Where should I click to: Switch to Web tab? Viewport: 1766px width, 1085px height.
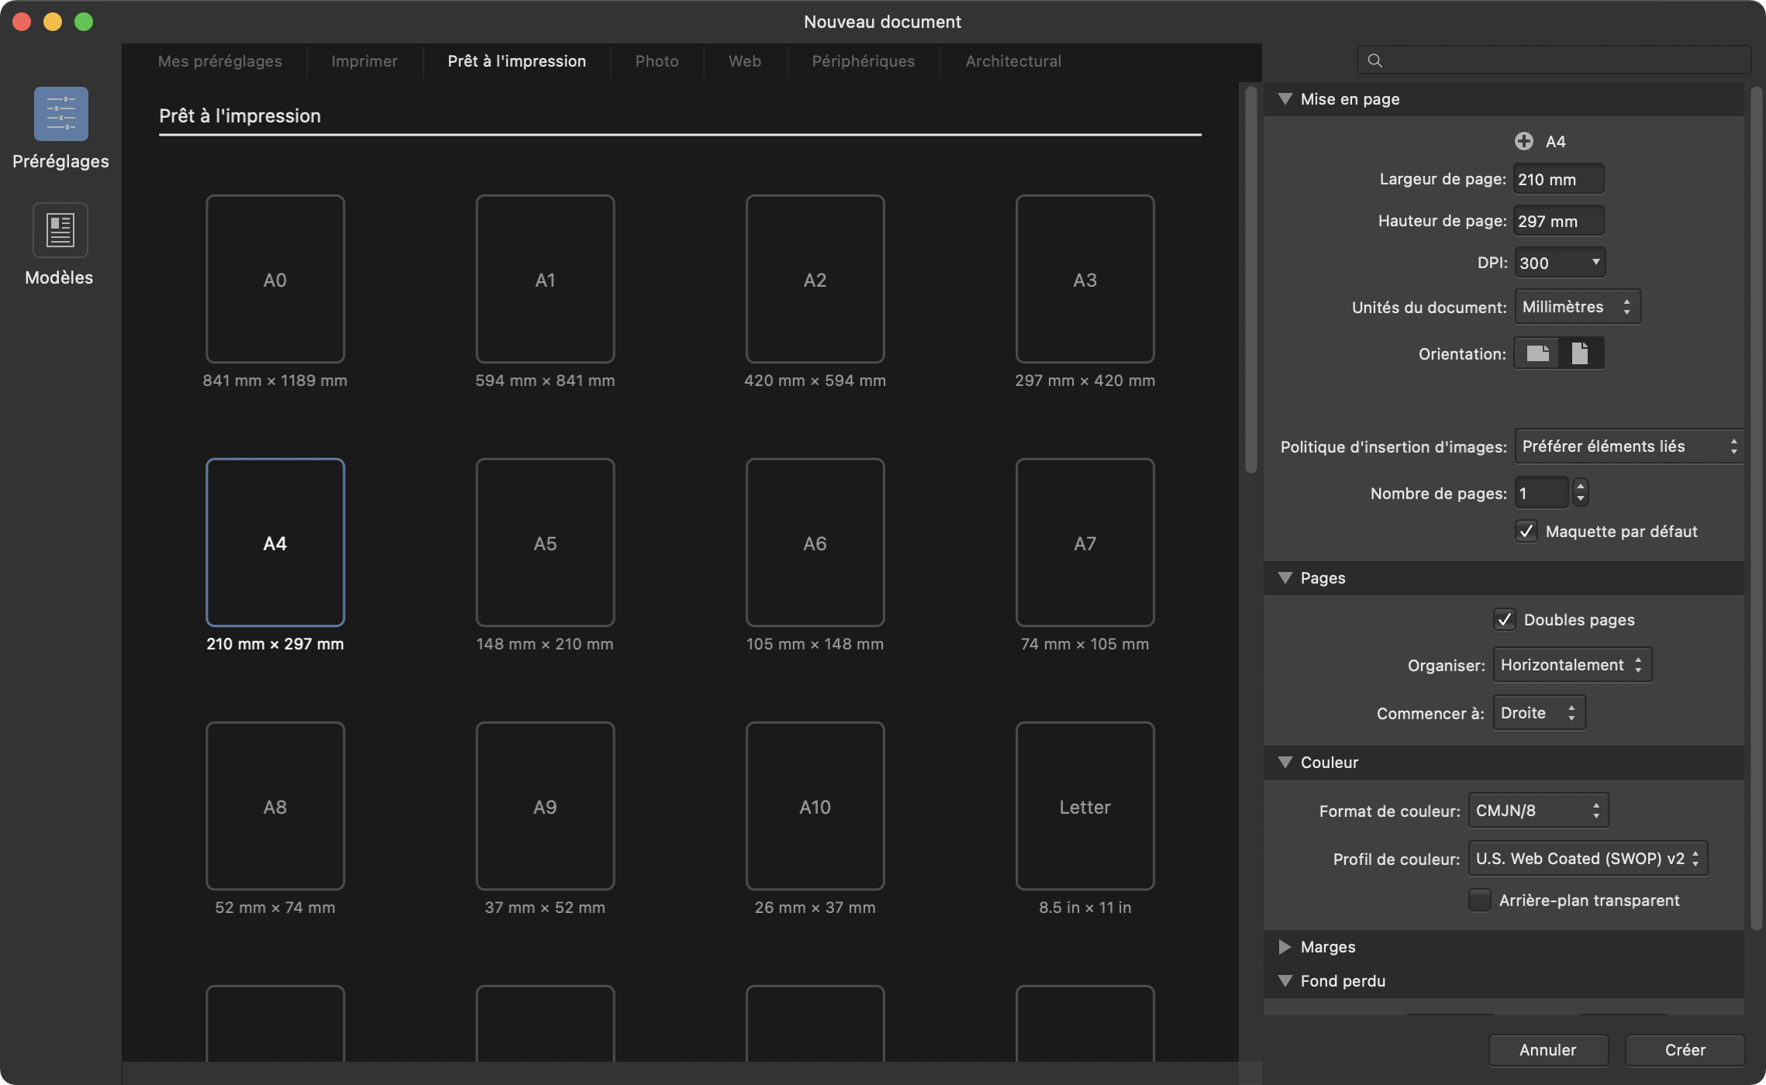[x=745, y=61]
